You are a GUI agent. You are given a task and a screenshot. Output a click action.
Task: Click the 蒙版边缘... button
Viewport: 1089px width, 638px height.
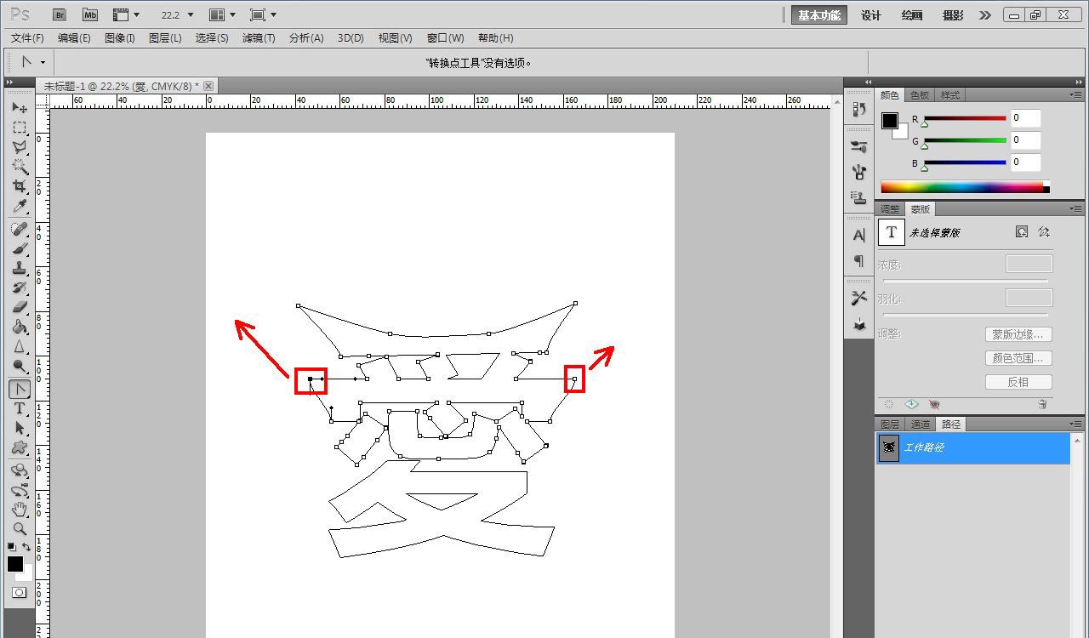pos(1018,334)
